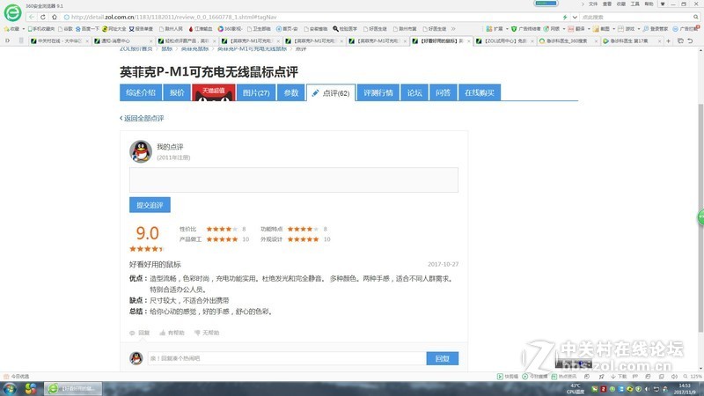Switch to the 评测行情 tab
The image size is (704, 396).
378,92
